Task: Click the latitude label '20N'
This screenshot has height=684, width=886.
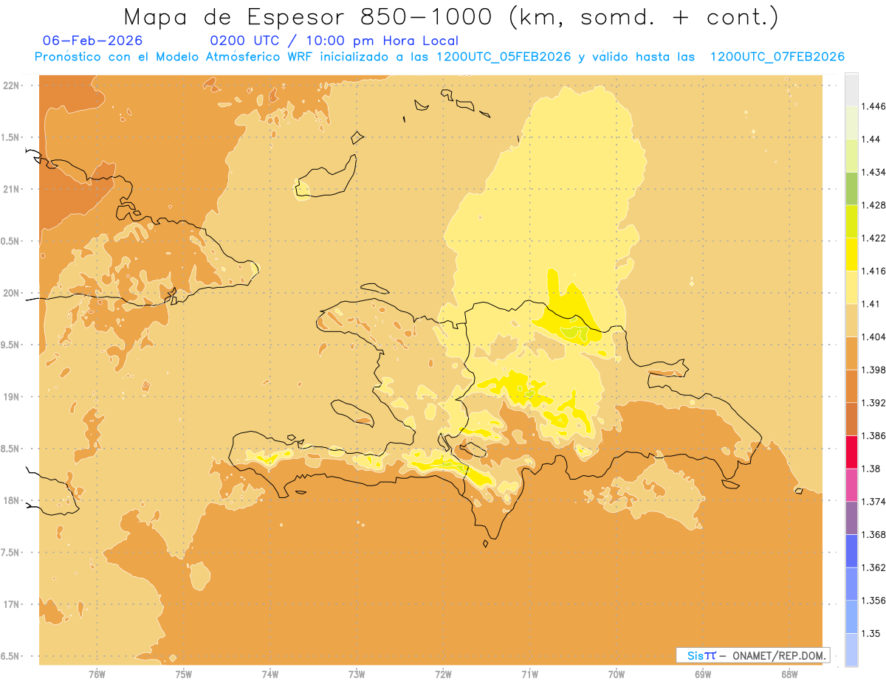Action: coord(12,293)
